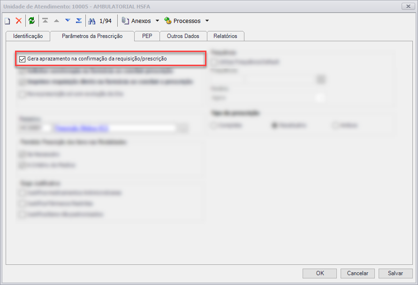Switch to the Relatórios tab
Image resolution: width=418 pixels, height=285 pixels.
click(225, 36)
